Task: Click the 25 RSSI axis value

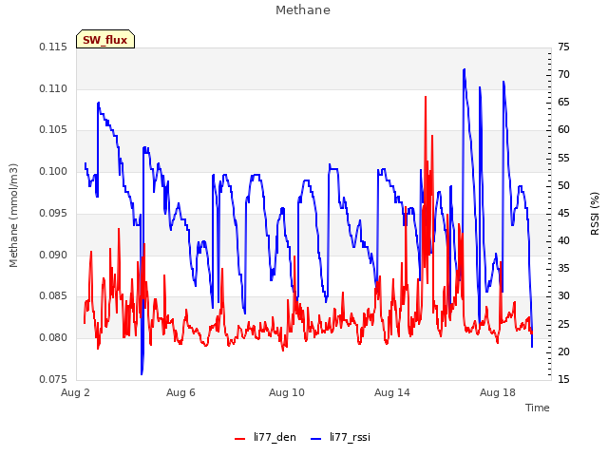Action: pyautogui.click(x=563, y=324)
